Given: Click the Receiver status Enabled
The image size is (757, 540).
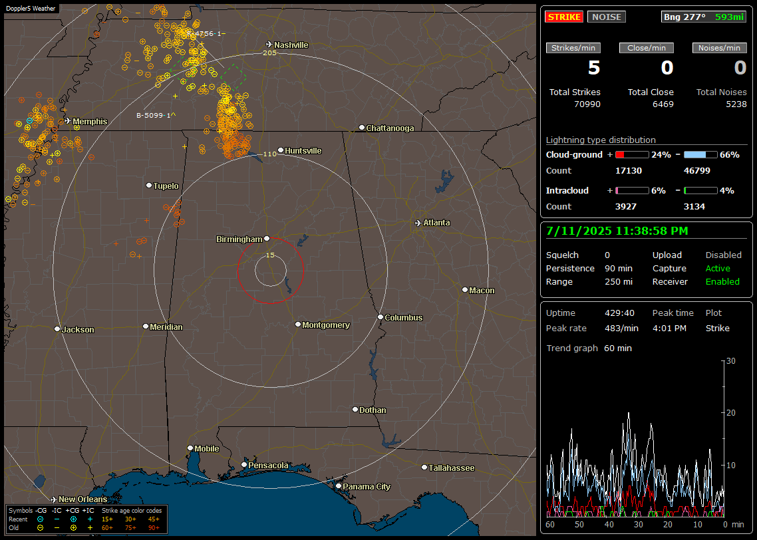Looking at the screenshot, I should pos(722,281).
